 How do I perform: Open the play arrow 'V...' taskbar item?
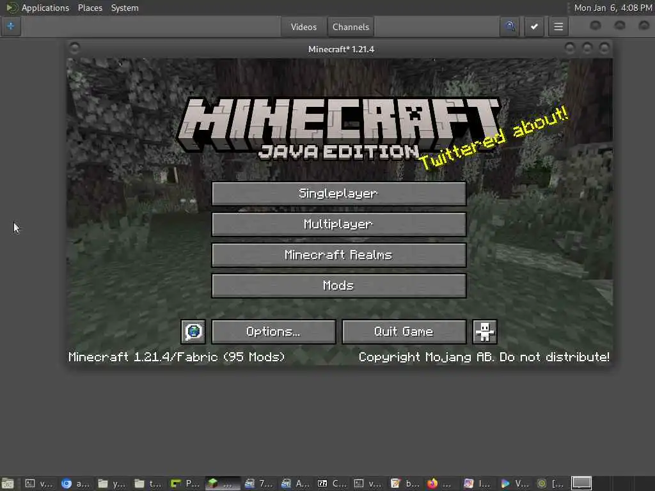[514, 483]
